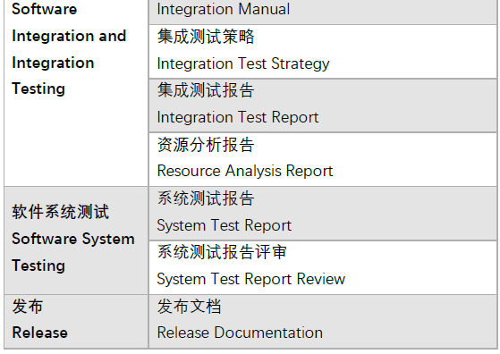This screenshot has height=354, width=500.
Task: Click the Release Documentation text
Action: 240,333
